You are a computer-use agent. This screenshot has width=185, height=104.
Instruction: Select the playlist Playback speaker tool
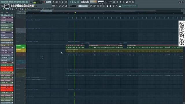point(23,9)
